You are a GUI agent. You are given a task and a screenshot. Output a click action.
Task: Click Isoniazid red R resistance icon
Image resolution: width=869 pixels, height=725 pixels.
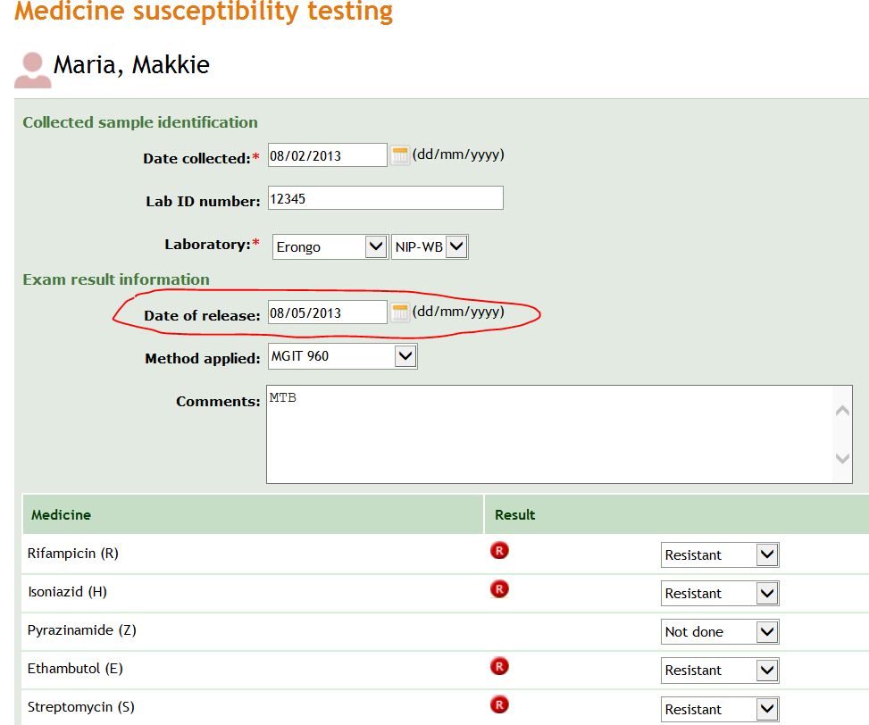(x=499, y=588)
